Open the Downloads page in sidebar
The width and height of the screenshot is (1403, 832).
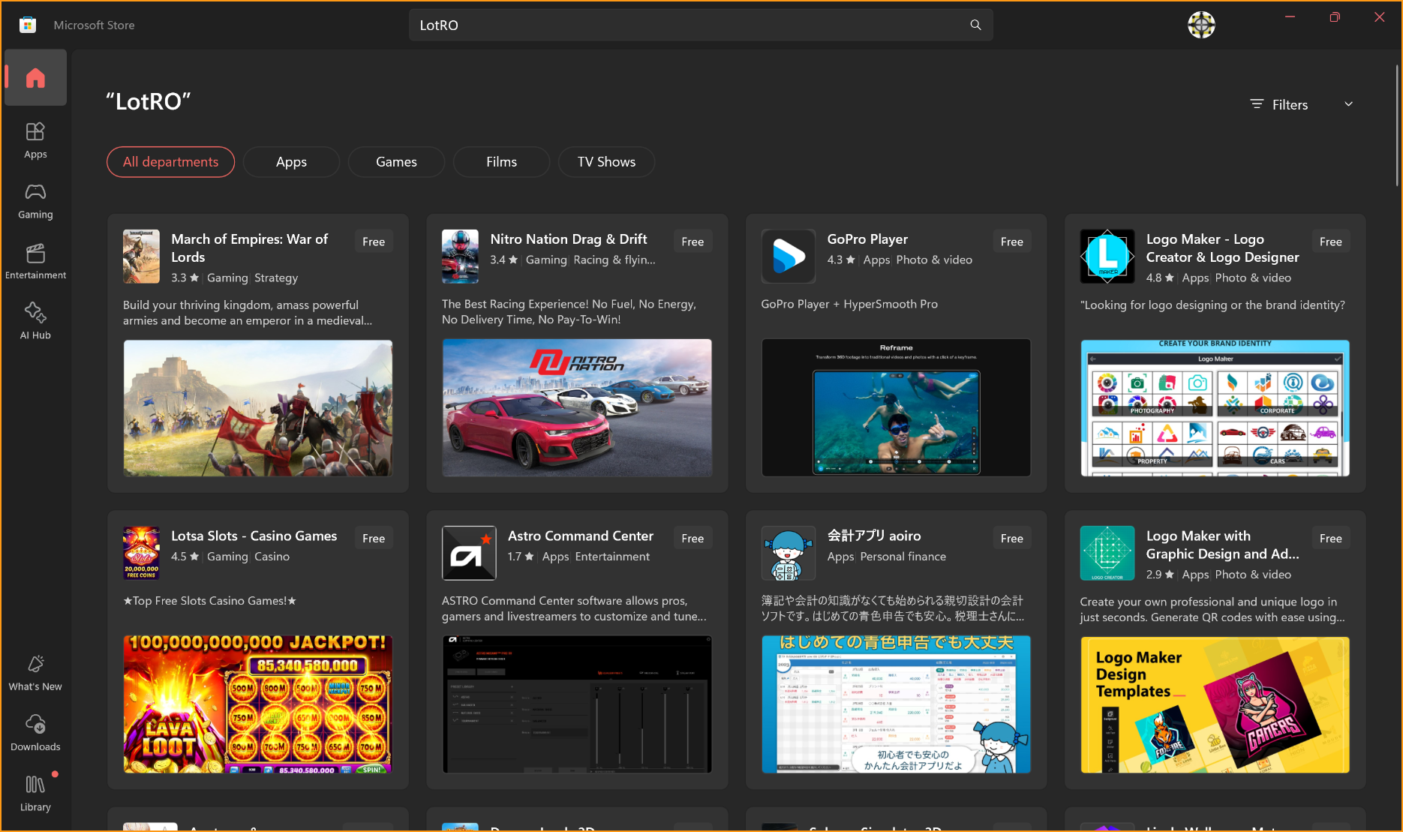35,733
